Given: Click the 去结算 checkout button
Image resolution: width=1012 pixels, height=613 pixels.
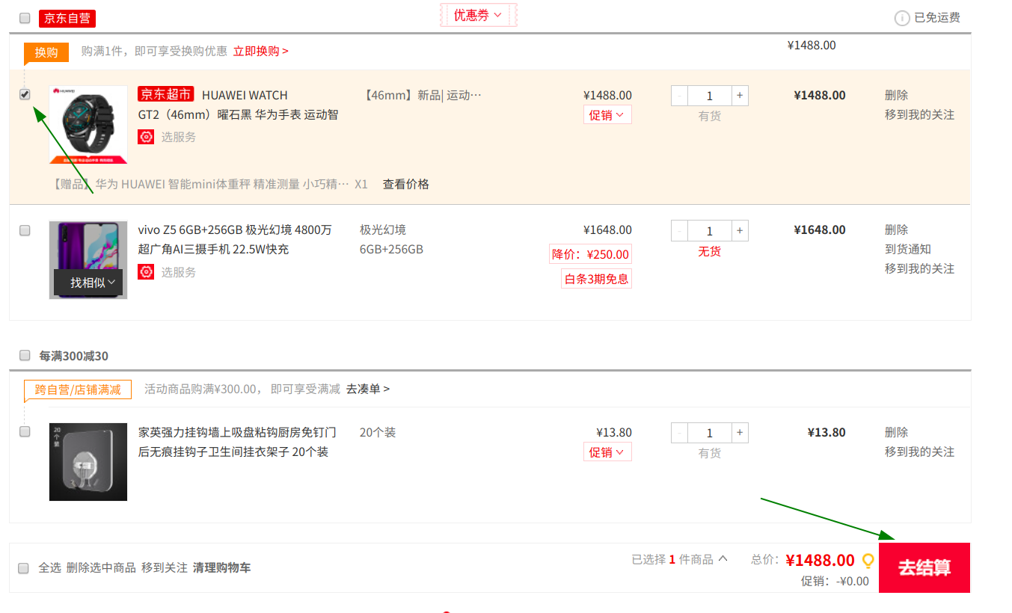Looking at the screenshot, I should (x=924, y=567).
